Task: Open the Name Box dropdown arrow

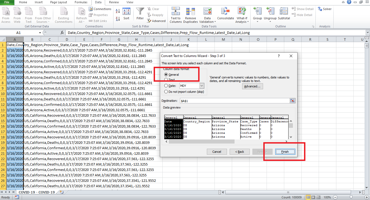Action: point(40,33)
